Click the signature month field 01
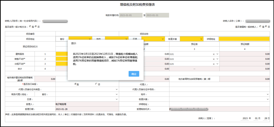The width and height of the screenshot is (274, 127). pos(256,118)
